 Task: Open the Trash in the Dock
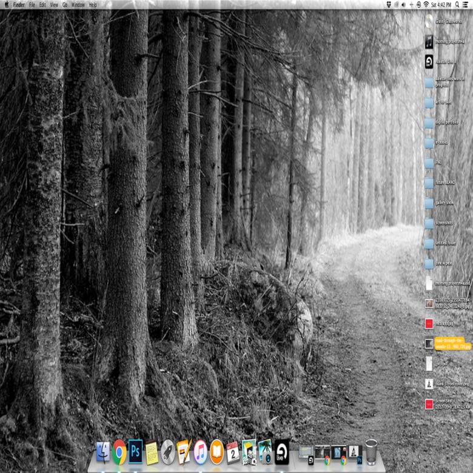(371, 452)
